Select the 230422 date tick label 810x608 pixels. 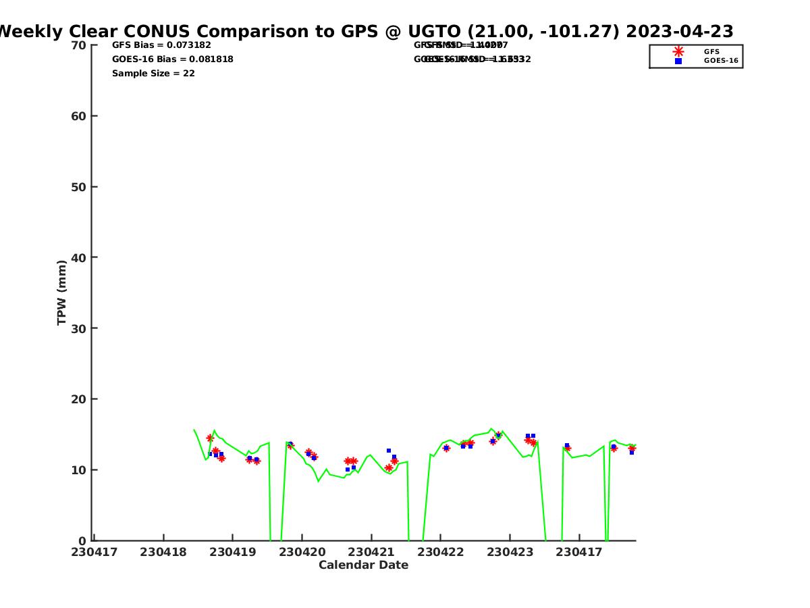click(441, 552)
